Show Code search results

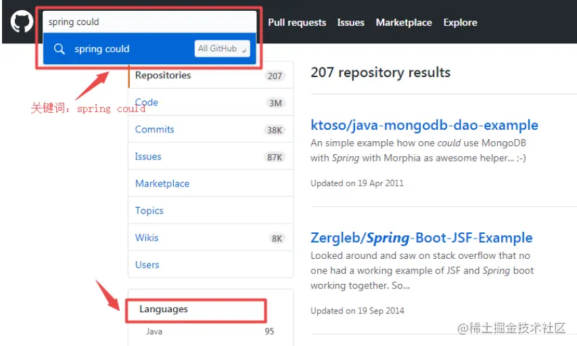[147, 103]
